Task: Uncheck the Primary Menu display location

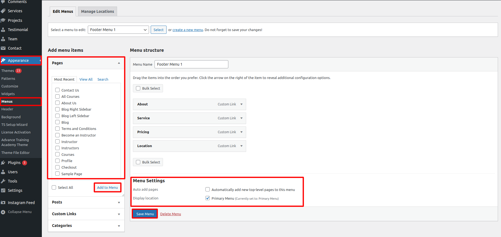Action: tap(208, 198)
